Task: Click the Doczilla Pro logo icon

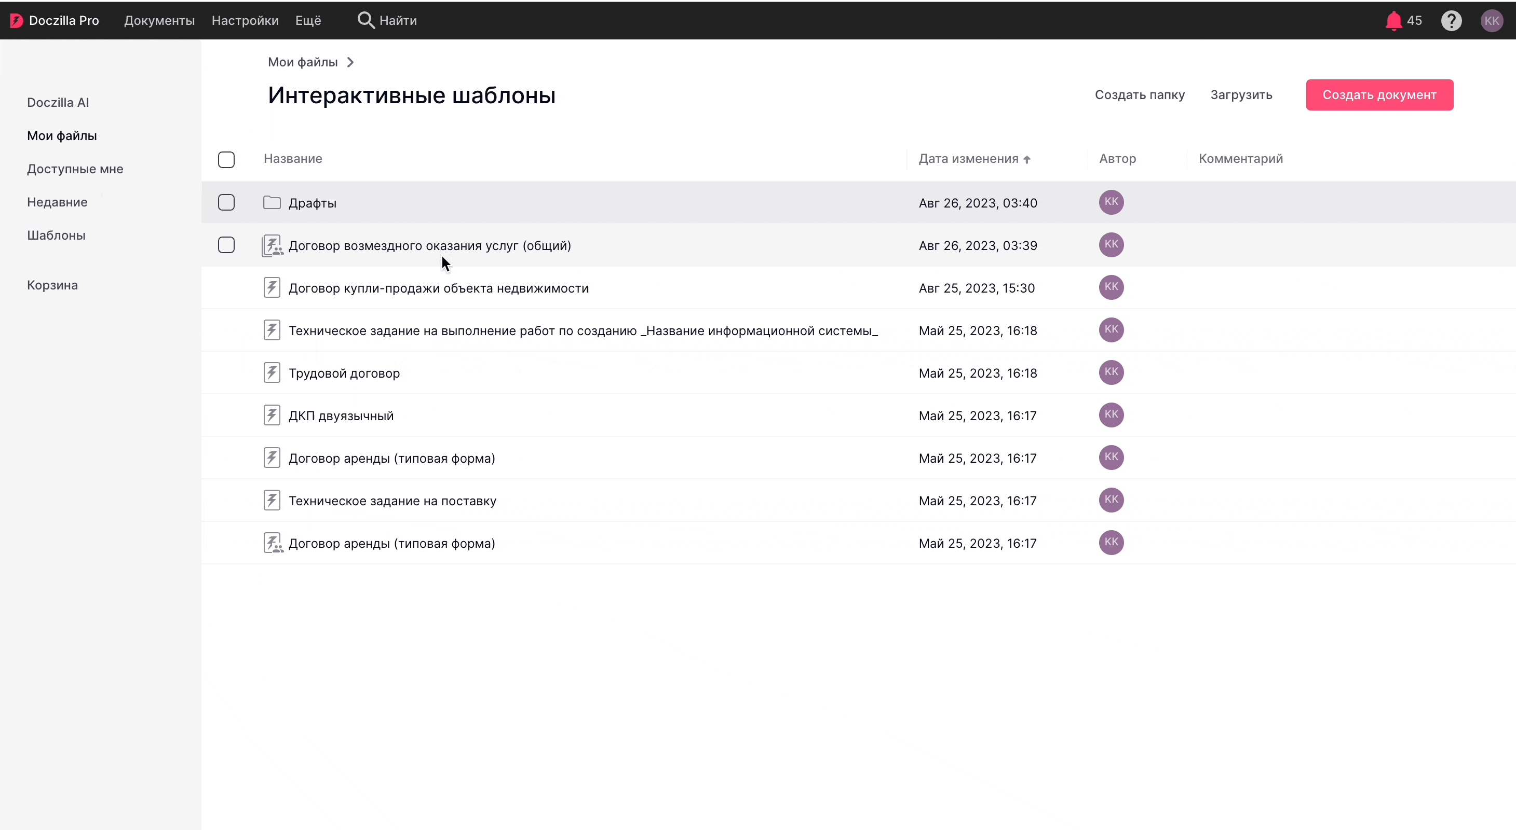Action: point(16,21)
